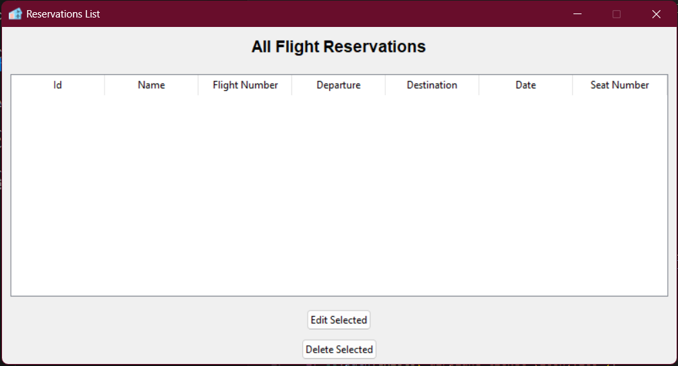
Task: Click the app icon in title bar
Action: click(15, 14)
